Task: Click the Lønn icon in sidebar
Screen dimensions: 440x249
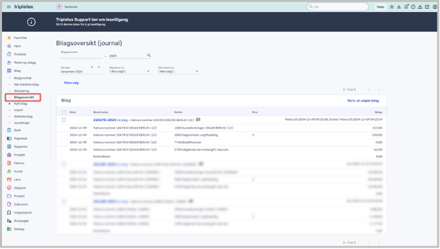Action: pos(9,180)
